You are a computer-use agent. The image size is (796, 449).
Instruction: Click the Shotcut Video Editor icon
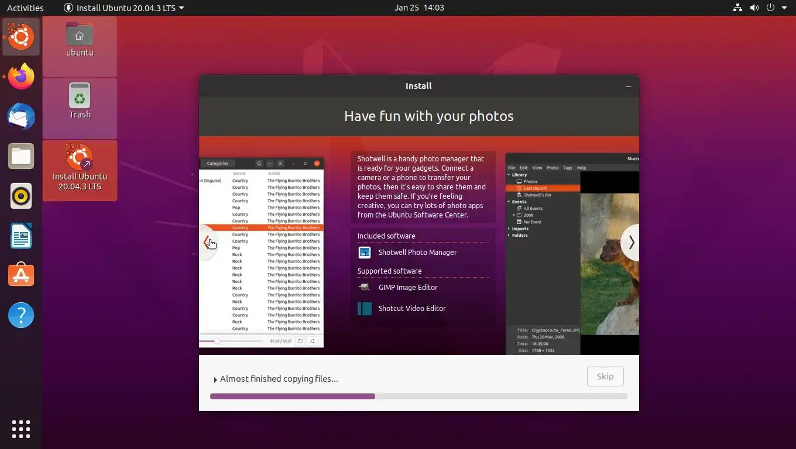click(365, 308)
